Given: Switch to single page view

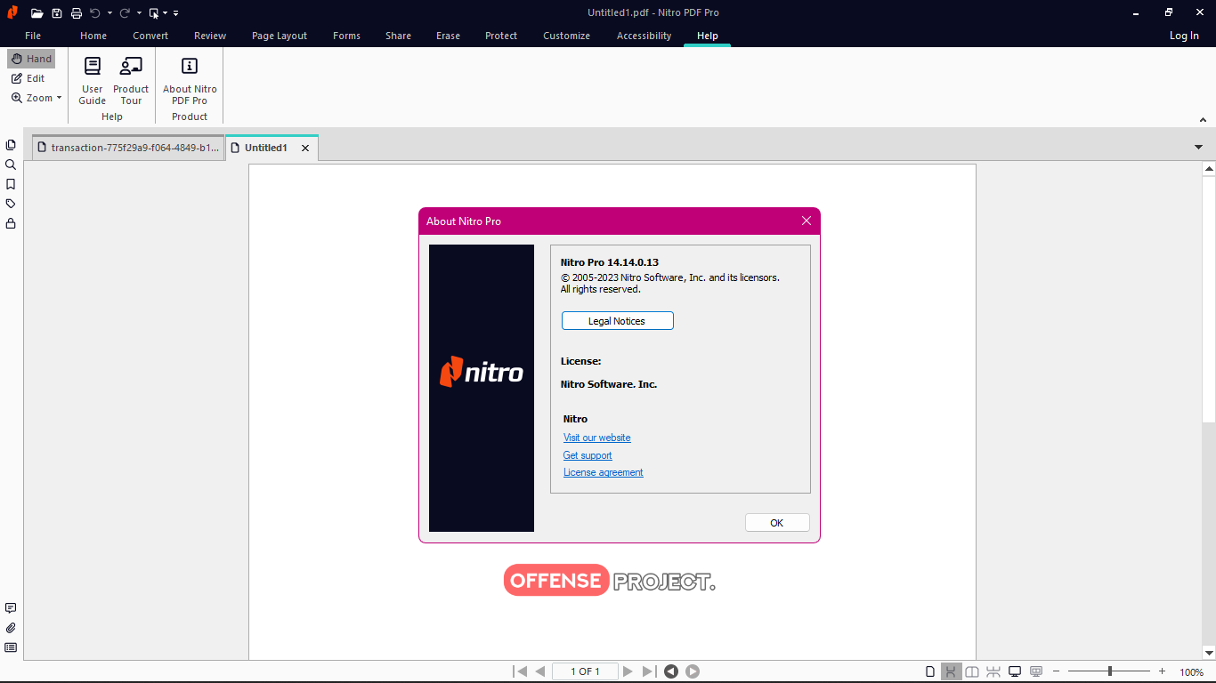Looking at the screenshot, I should click(930, 671).
